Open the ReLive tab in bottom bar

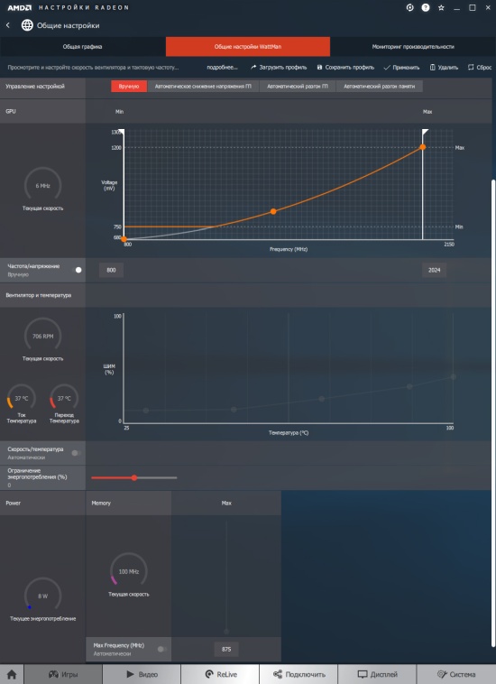(x=220, y=674)
